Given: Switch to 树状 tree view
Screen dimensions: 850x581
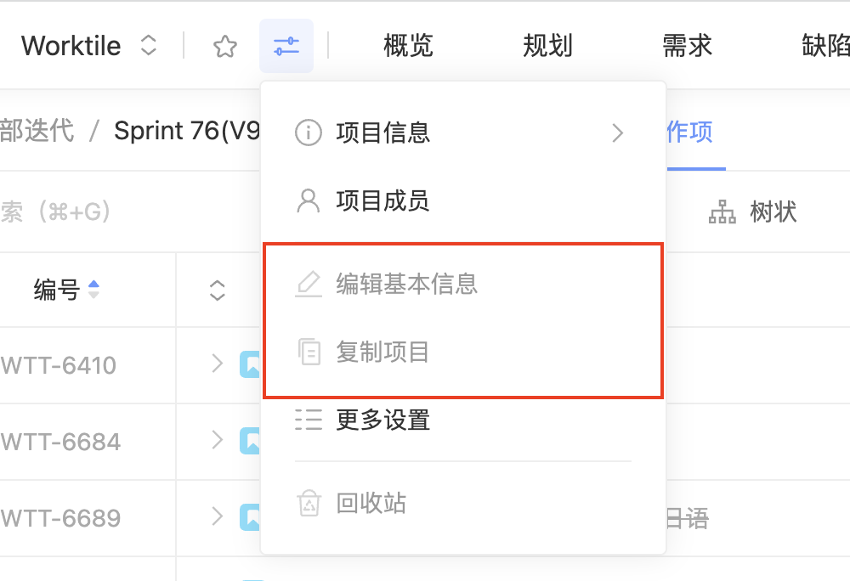Looking at the screenshot, I should click(753, 212).
